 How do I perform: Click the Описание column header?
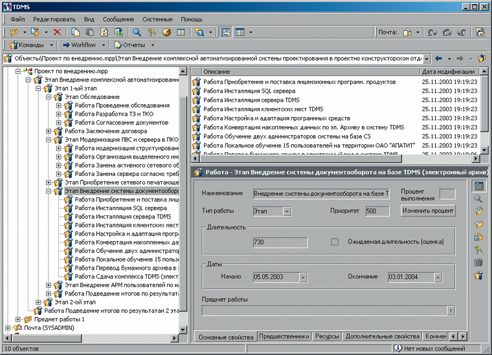click(311, 72)
